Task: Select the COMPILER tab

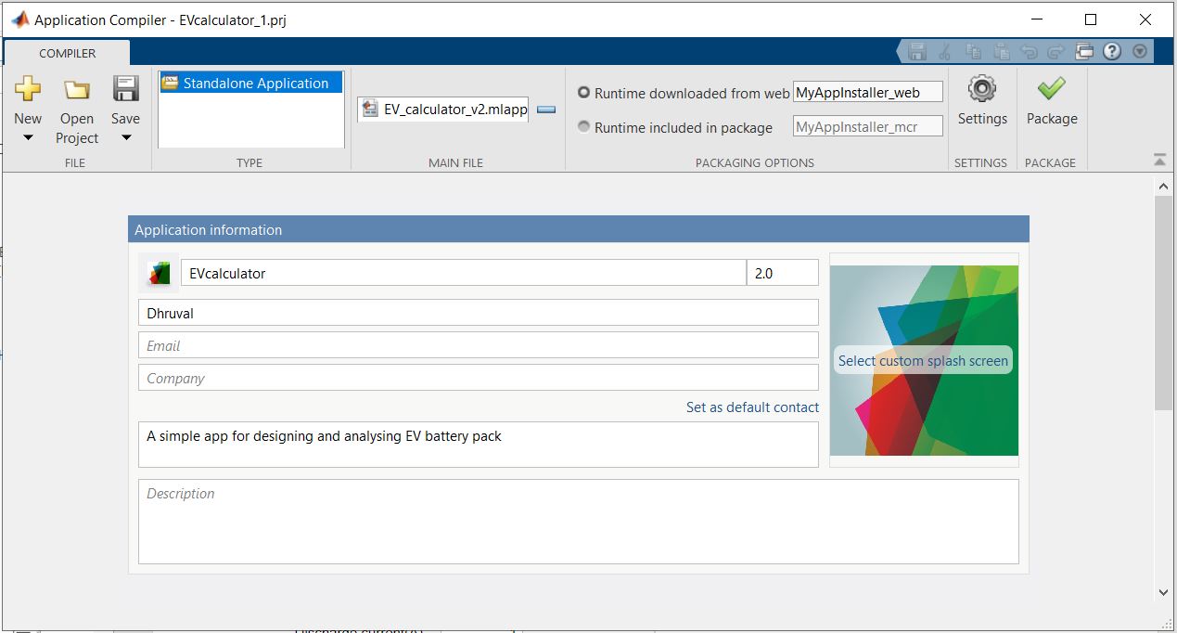Action: pyautogui.click(x=67, y=53)
